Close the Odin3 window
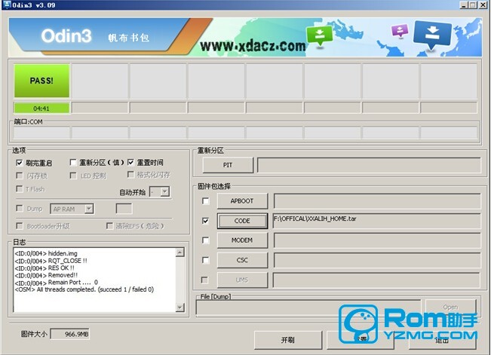 tap(483, 5)
